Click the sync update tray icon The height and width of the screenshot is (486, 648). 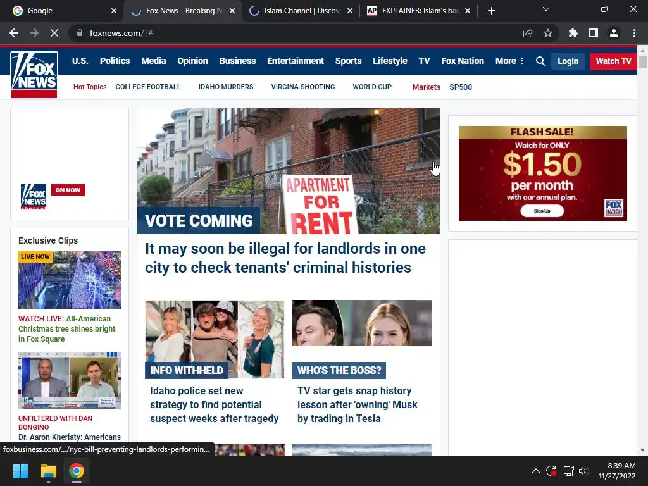click(x=551, y=471)
